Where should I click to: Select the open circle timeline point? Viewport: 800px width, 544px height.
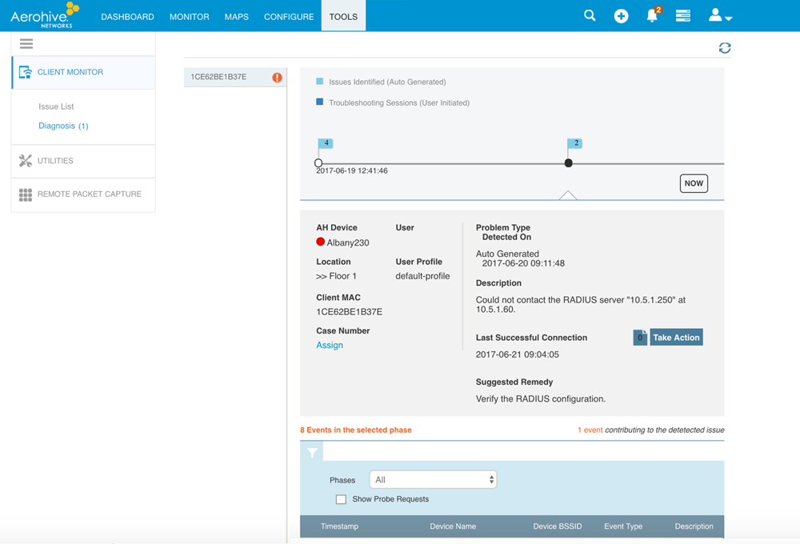(318, 163)
